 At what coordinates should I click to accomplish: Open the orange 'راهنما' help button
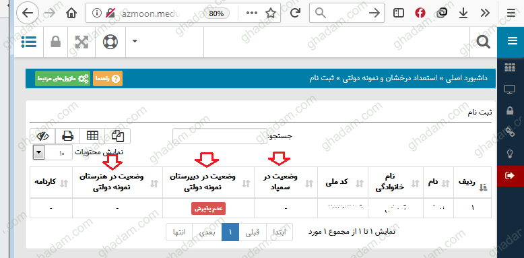(108, 79)
